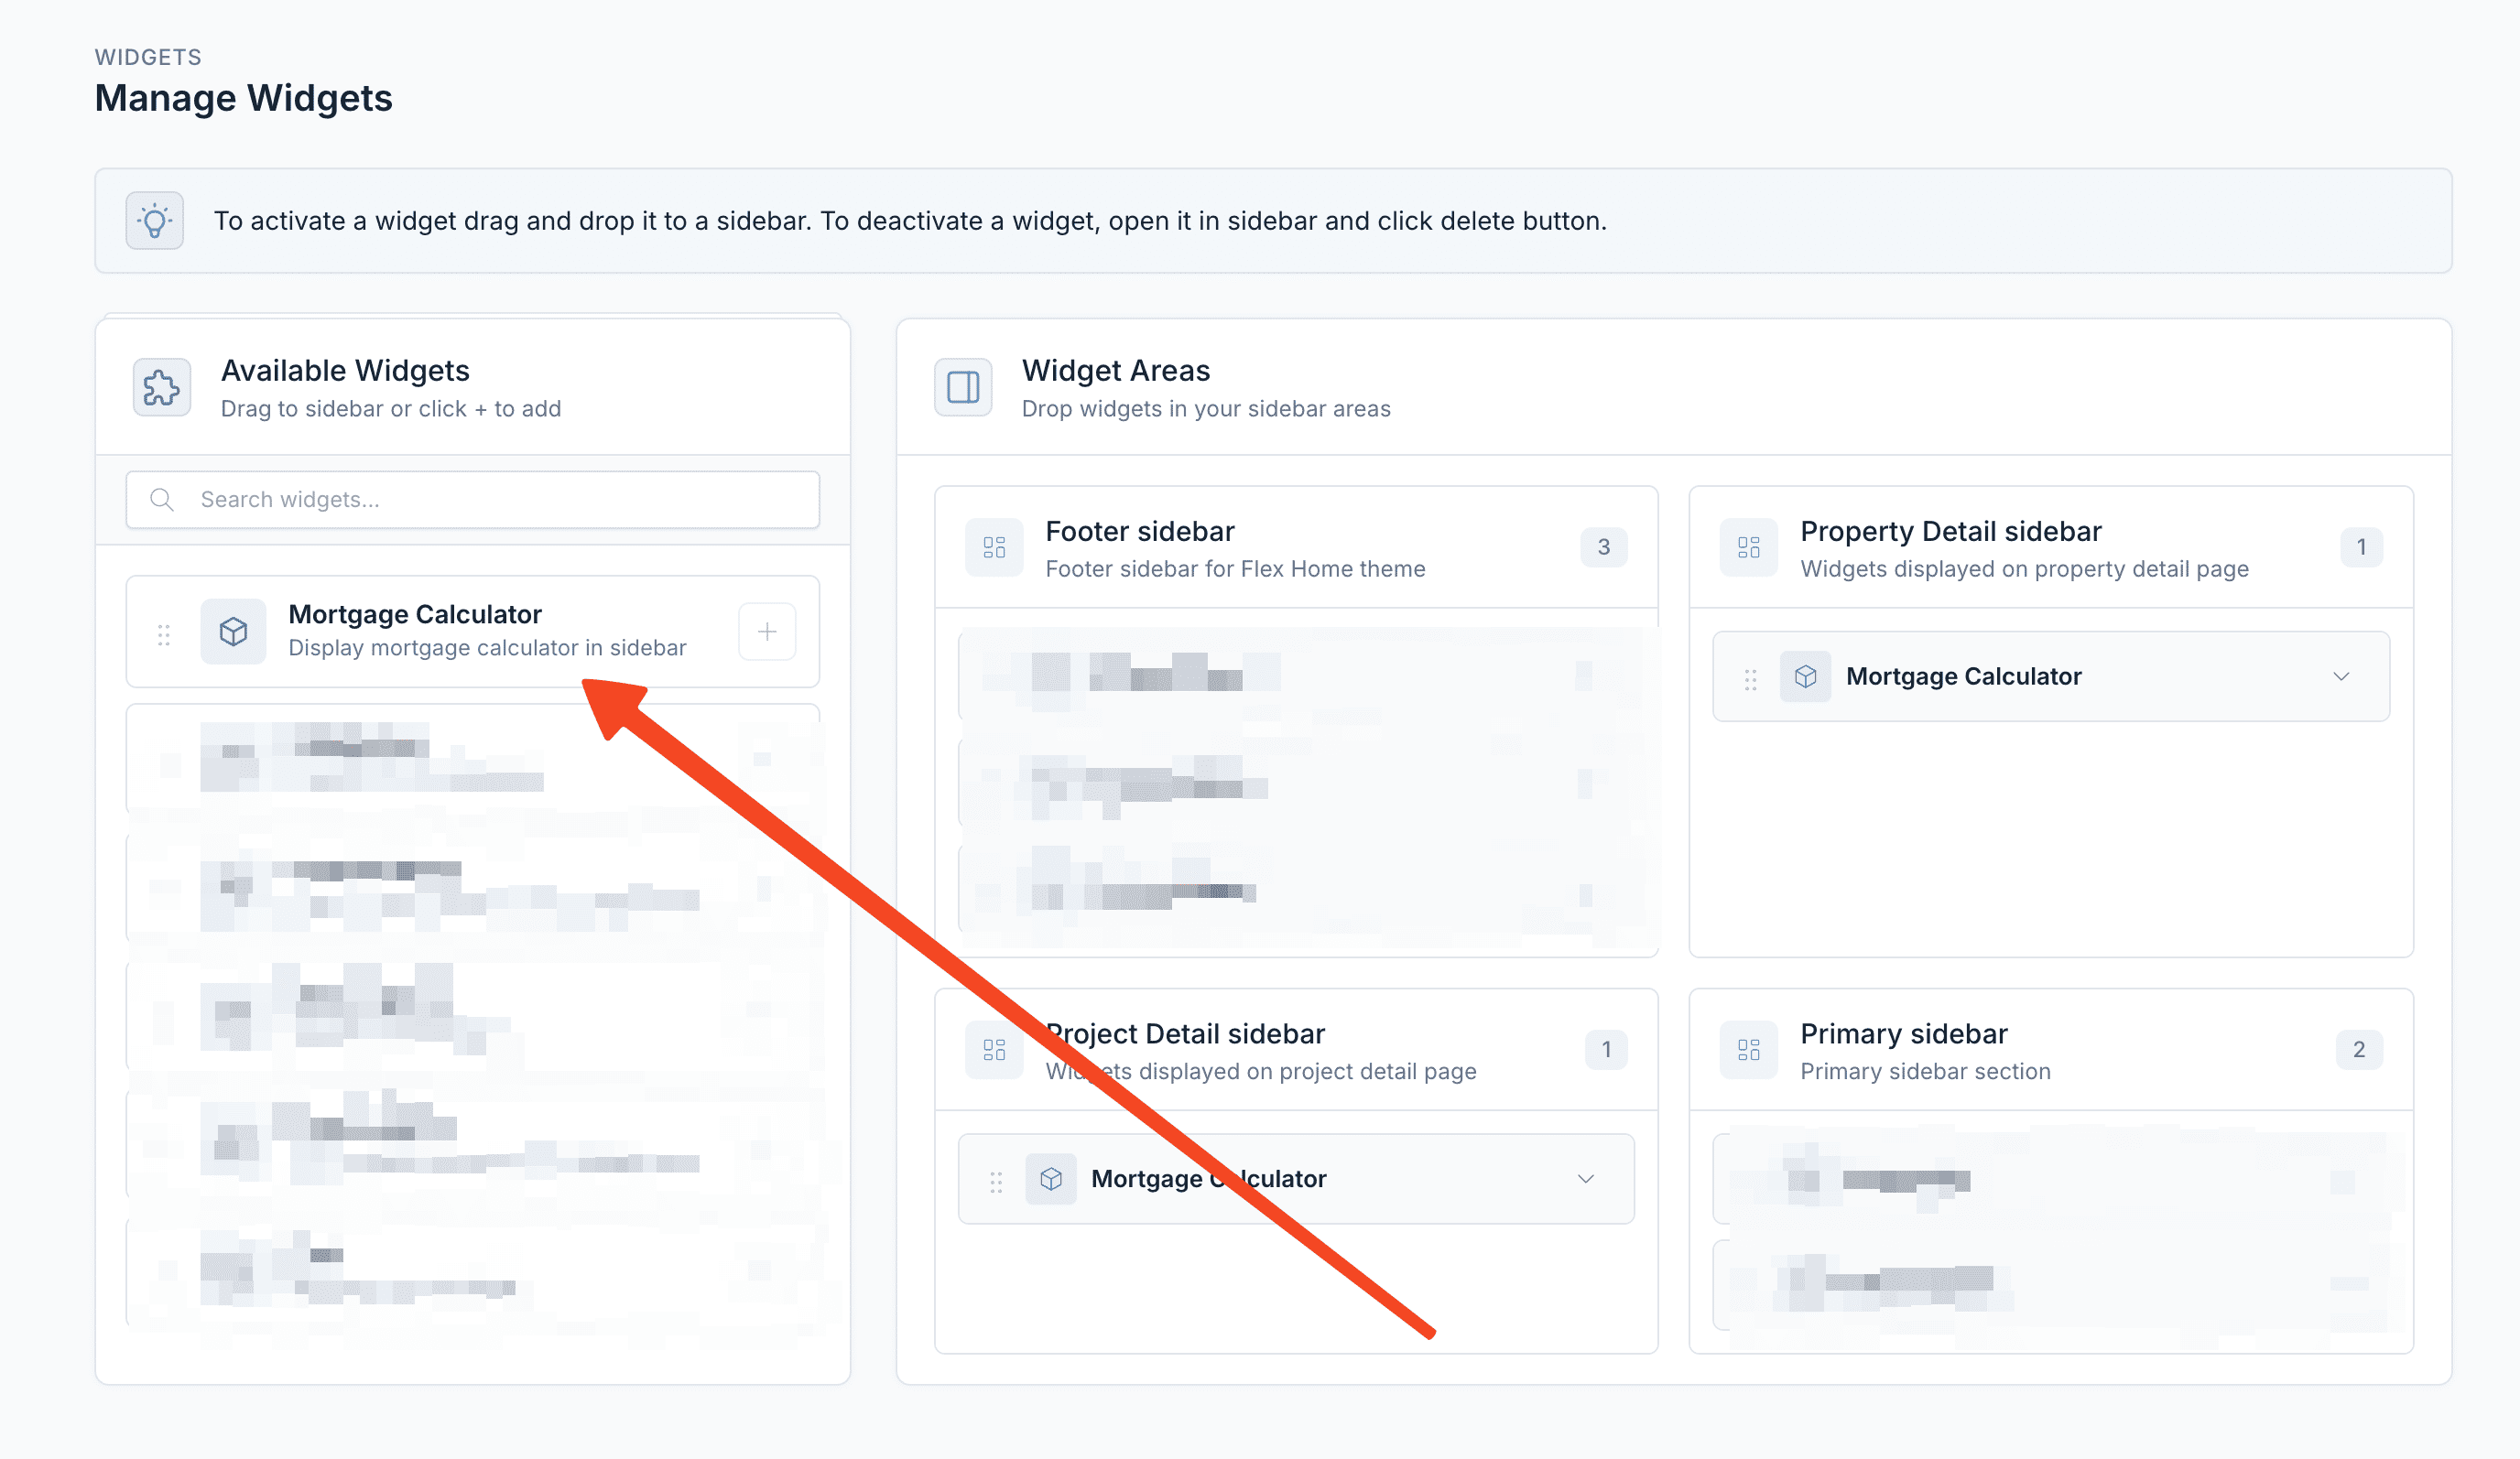The width and height of the screenshot is (2520, 1459).
Task: Click the Footer sidebar grid icon
Action: tap(994, 547)
